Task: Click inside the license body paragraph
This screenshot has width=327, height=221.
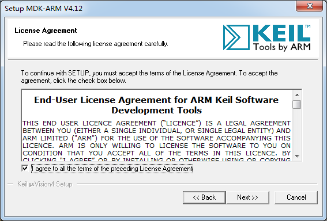Action: [x=156, y=138]
